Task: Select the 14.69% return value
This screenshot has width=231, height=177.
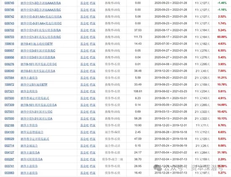Action: pos(222,105)
